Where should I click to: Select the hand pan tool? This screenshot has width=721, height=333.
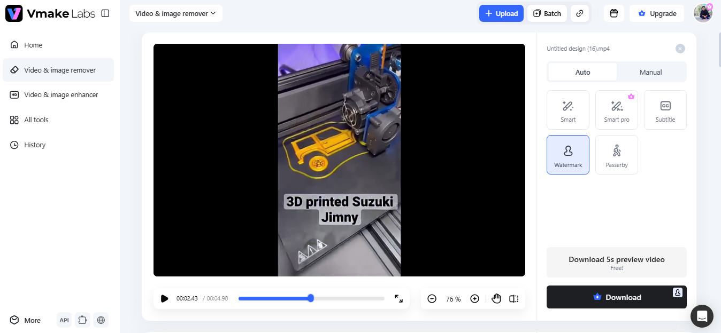(496, 298)
